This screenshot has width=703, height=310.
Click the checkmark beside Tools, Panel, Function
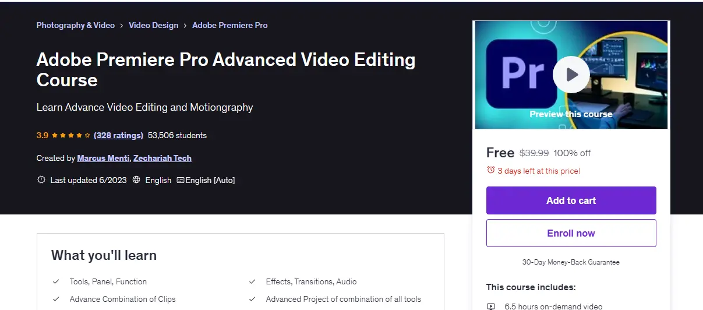tap(56, 281)
